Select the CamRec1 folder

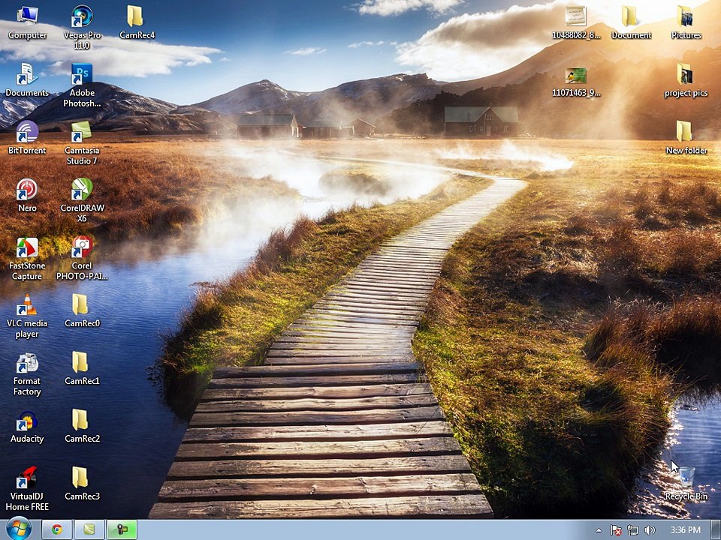82,369
